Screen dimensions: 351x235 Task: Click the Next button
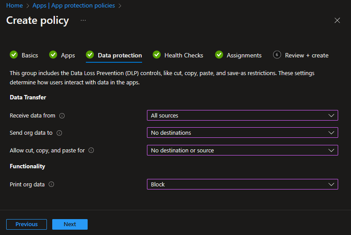[x=70, y=224]
